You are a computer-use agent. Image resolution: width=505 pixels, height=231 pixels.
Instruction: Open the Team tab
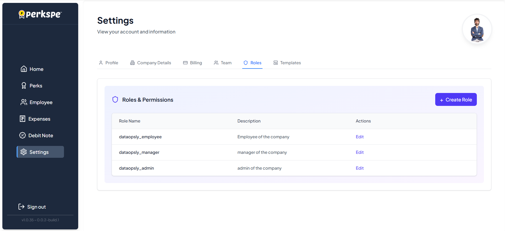223,63
